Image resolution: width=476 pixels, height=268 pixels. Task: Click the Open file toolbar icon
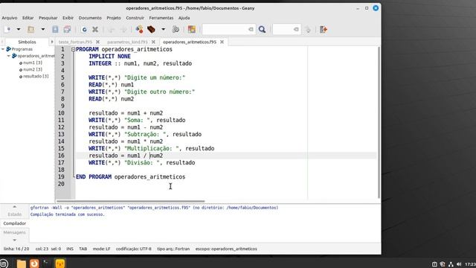[x=30, y=30]
